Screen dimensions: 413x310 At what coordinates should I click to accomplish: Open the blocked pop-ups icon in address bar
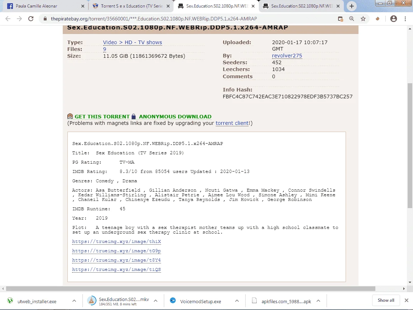(x=340, y=19)
